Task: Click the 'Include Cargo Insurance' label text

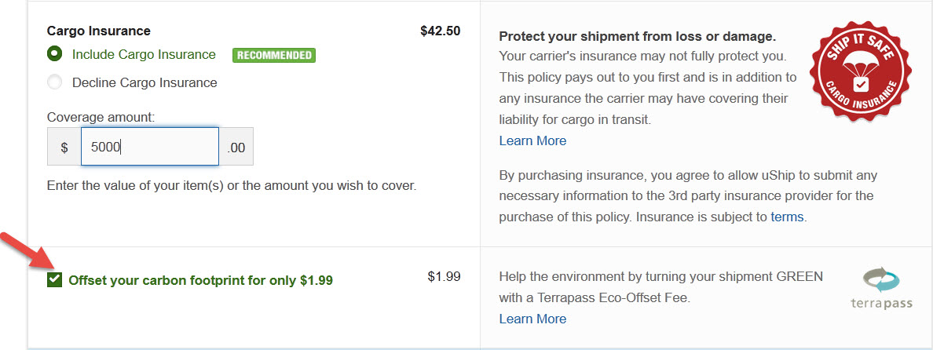Action: pos(144,55)
